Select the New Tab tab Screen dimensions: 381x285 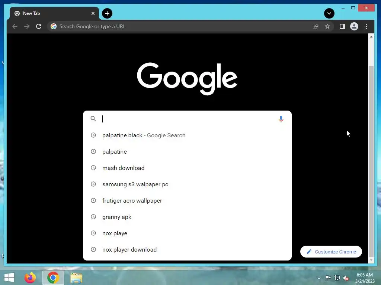pyautogui.click(x=54, y=13)
